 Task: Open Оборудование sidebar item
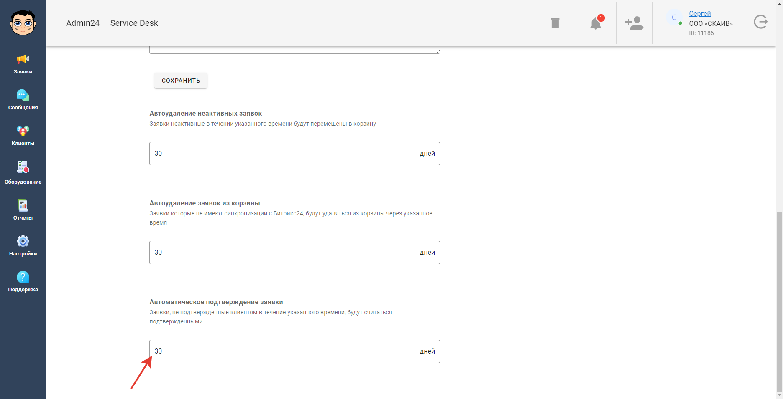click(23, 173)
